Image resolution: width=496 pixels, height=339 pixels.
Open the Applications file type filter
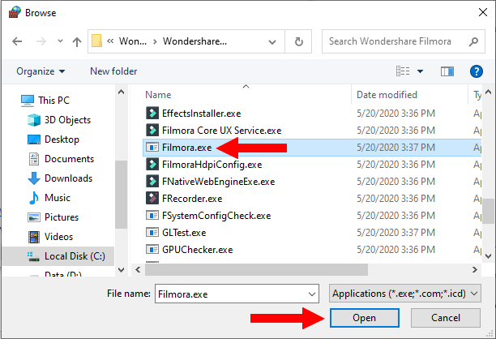tap(405, 294)
